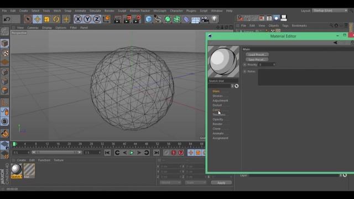Open the Create menu
354x199 pixels.
[x=23, y=11]
